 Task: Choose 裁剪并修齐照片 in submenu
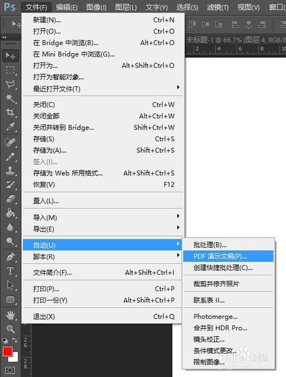(228, 284)
